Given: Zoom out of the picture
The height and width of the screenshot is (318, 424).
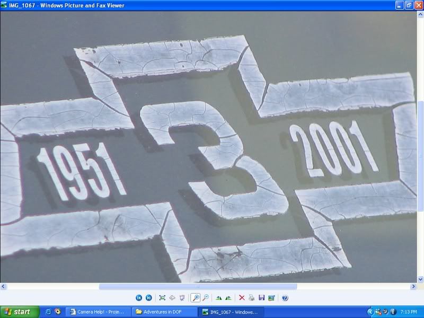Looking at the screenshot, I should click(205, 298).
